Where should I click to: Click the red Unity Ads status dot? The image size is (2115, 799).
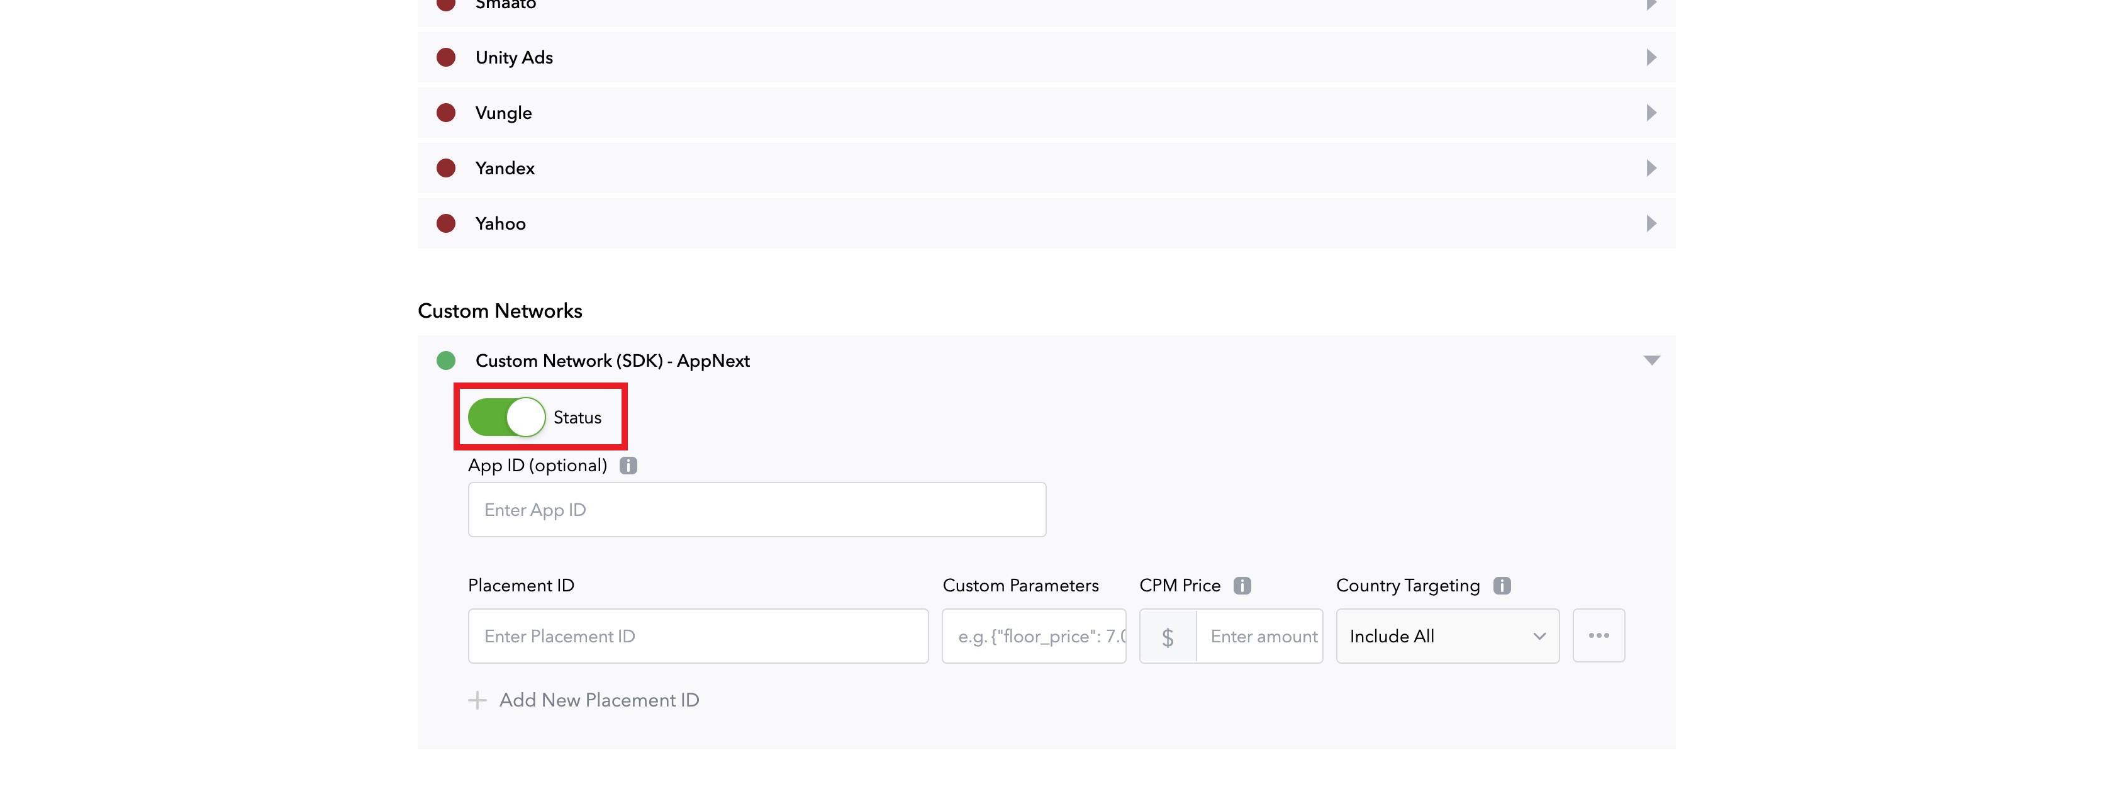click(446, 57)
